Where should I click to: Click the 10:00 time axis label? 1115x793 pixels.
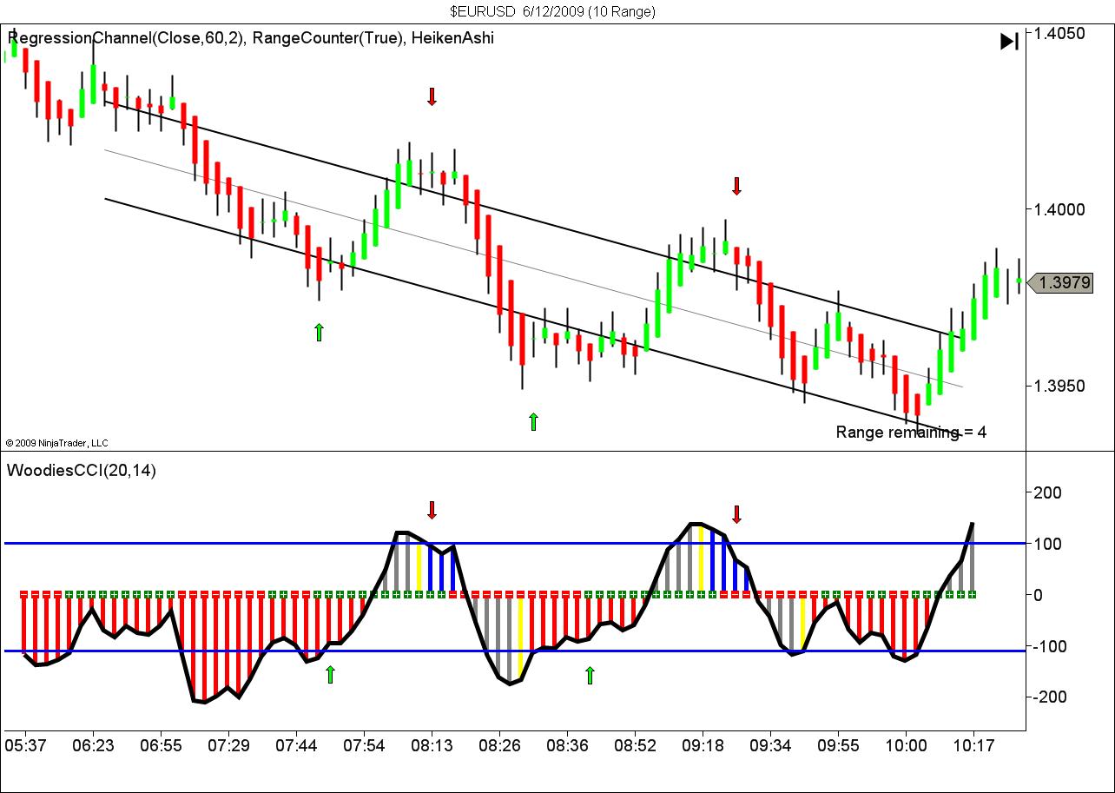click(906, 745)
